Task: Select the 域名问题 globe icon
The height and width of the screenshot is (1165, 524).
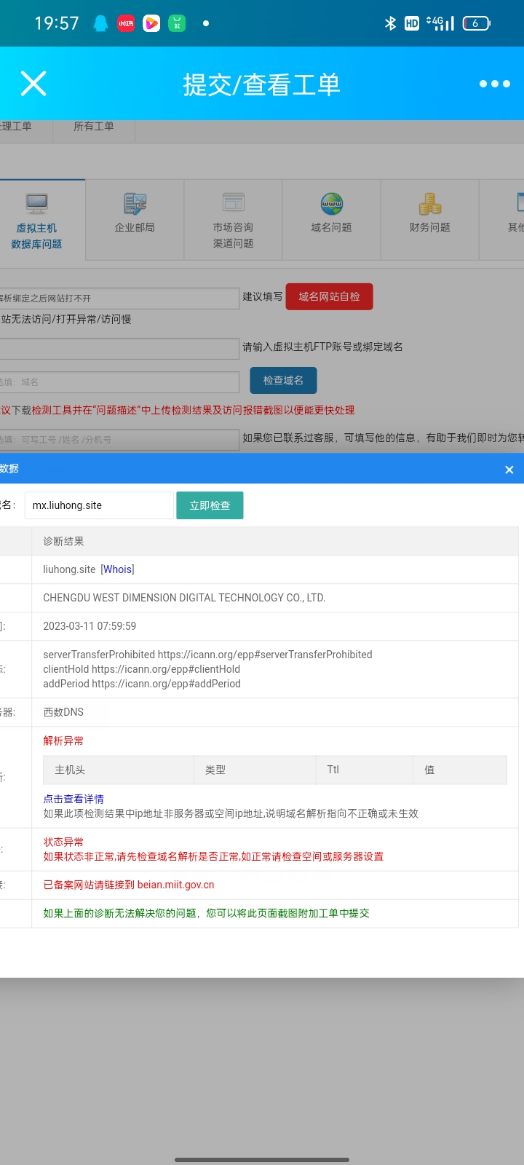Action: click(331, 203)
